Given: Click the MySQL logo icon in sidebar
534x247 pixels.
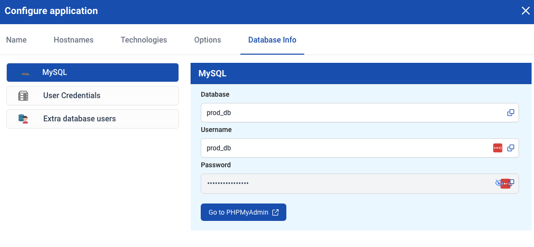Looking at the screenshot, I should pos(23,73).
